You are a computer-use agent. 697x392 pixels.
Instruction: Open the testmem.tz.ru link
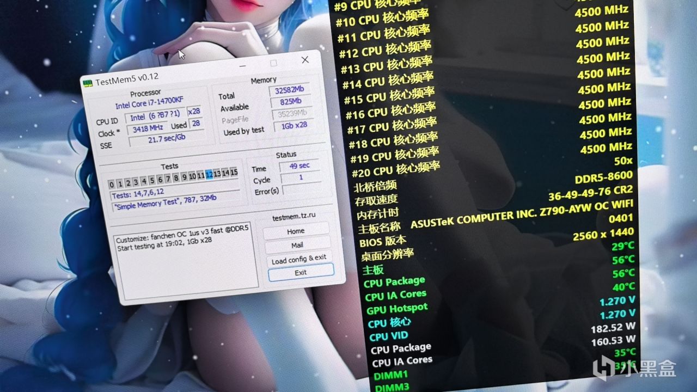pyautogui.click(x=294, y=216)
